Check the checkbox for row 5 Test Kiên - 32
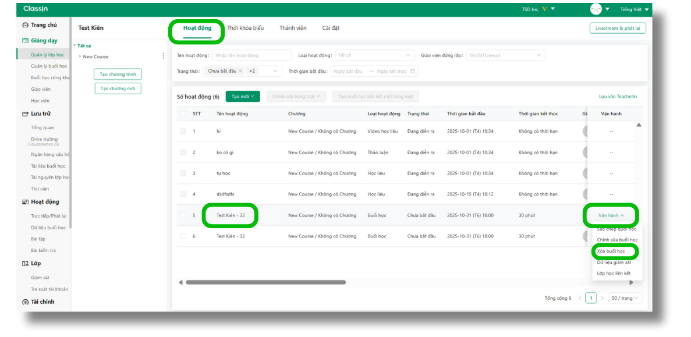The width and height of the screenshot is (691, 337). [183, 215]
